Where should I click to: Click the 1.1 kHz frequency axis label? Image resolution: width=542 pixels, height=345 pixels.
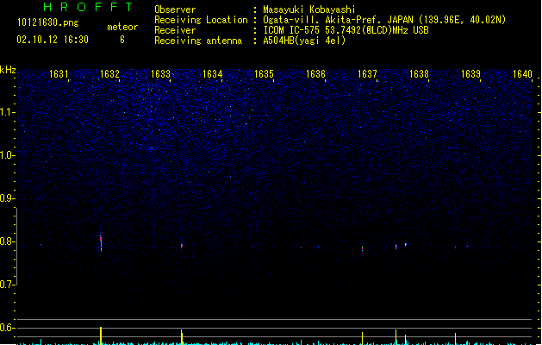click(x=8, y=112)
